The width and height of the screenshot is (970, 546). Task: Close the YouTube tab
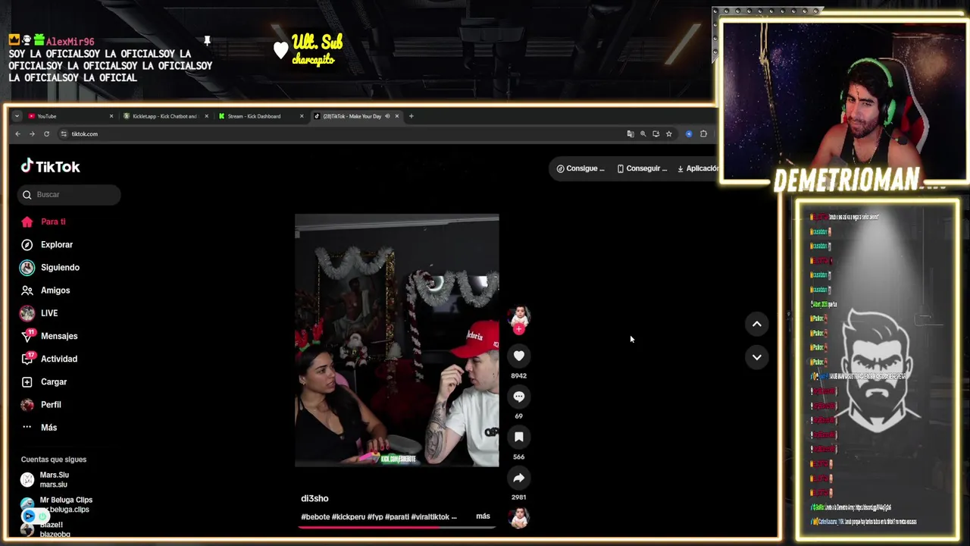(111, 116)
